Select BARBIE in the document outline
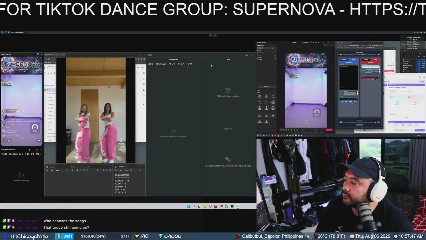The height and width of the screenshot is (240, 426). click(51, 108)
